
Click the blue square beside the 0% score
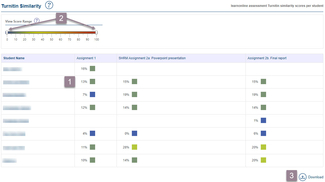pos(134,133)
